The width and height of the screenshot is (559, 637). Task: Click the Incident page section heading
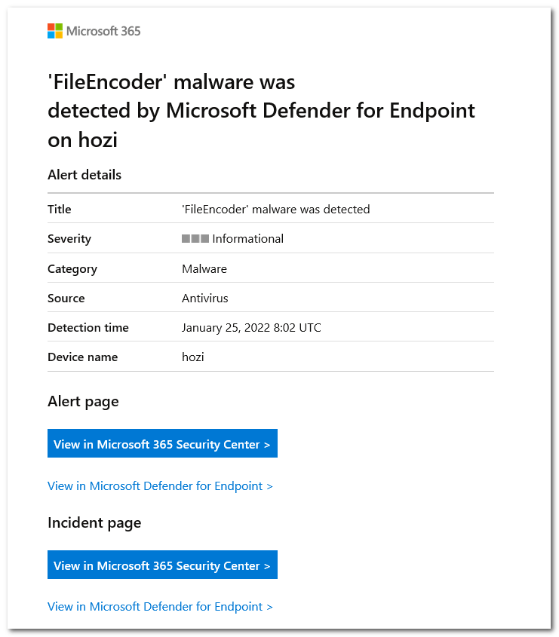(x=94, y=522)
